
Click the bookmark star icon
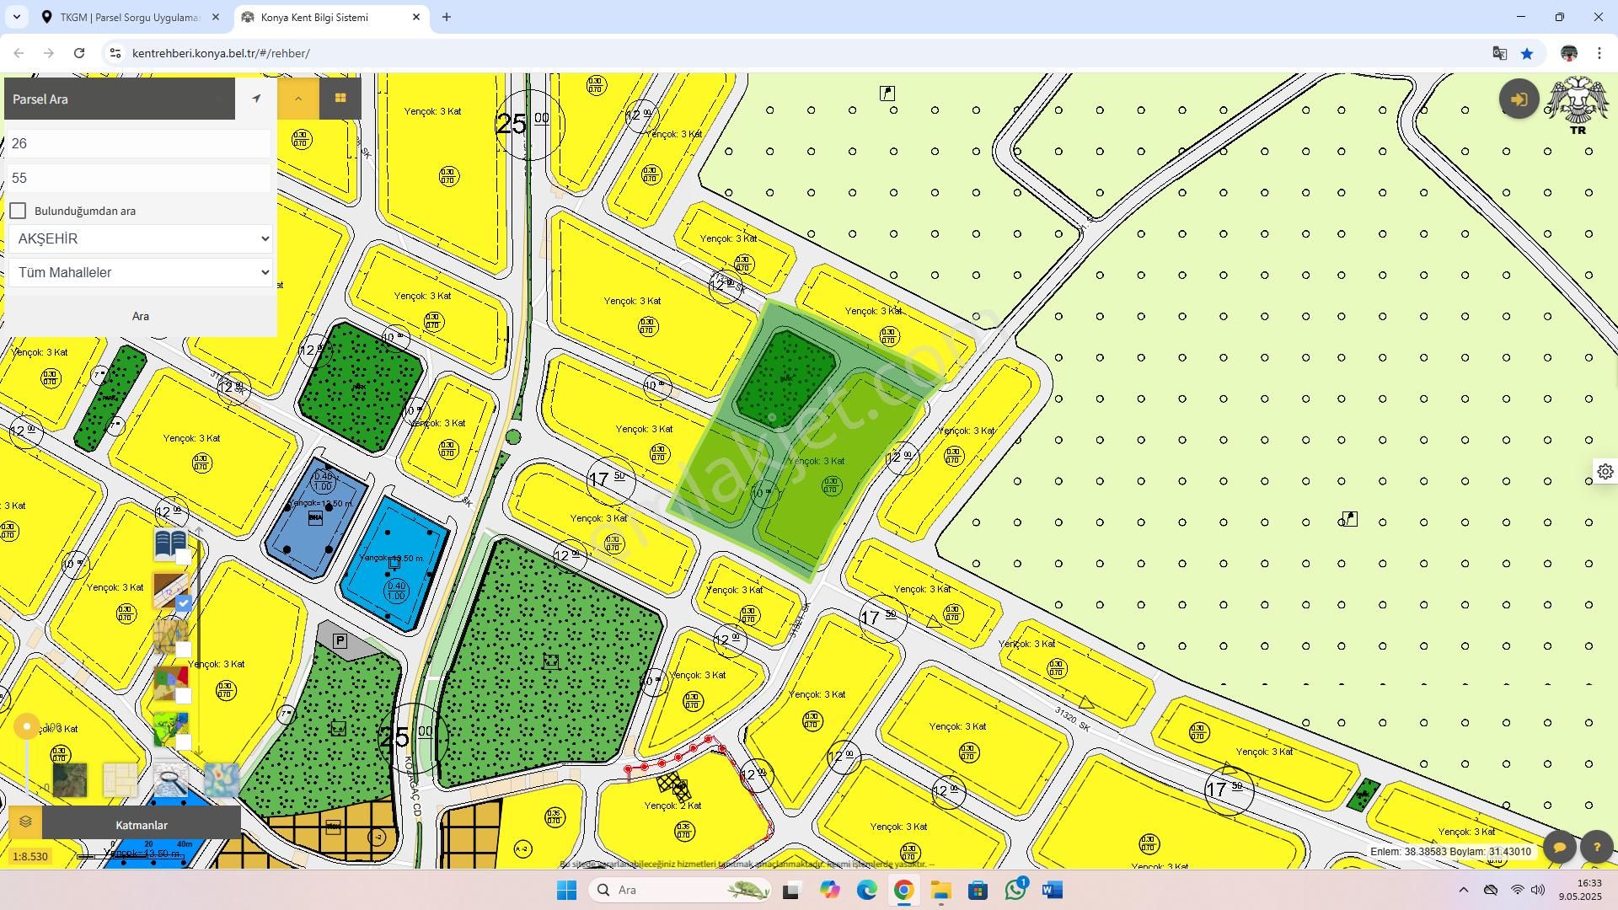coord(1527,53)
